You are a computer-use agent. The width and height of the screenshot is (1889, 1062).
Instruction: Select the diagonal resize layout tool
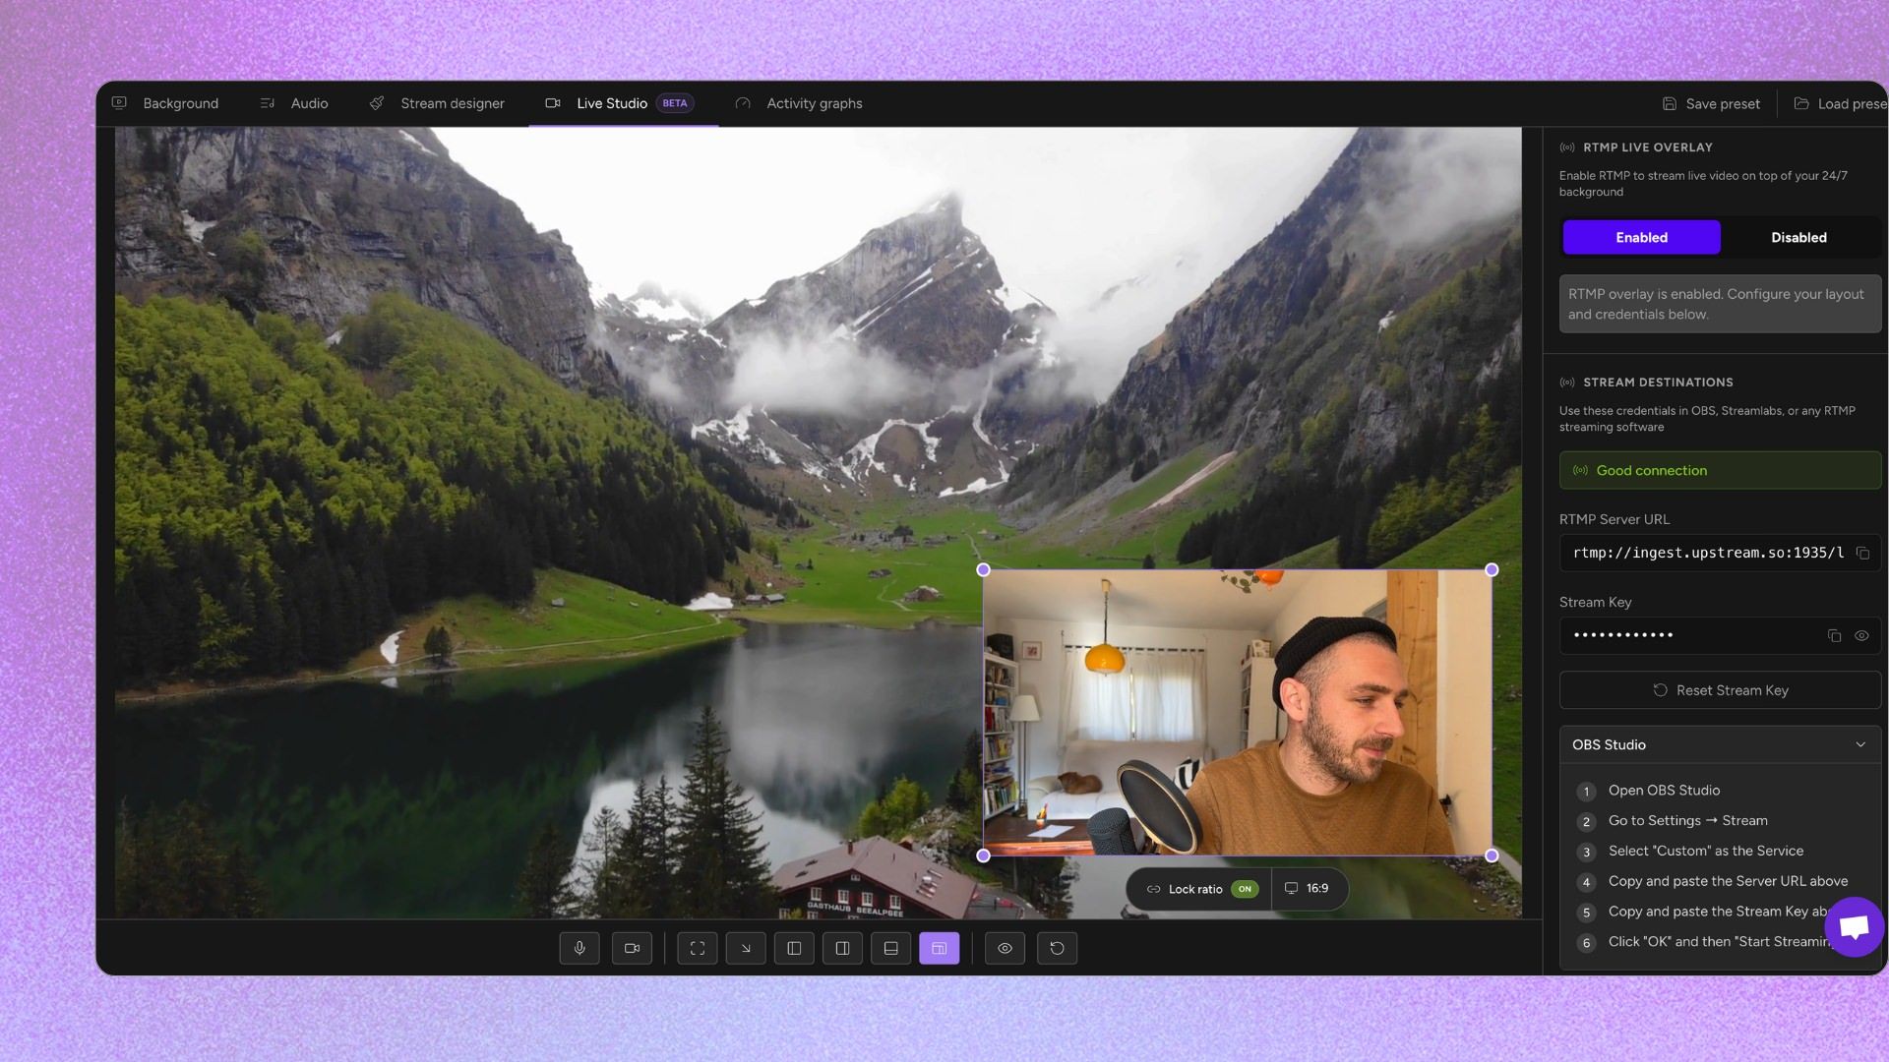[746, 948]
